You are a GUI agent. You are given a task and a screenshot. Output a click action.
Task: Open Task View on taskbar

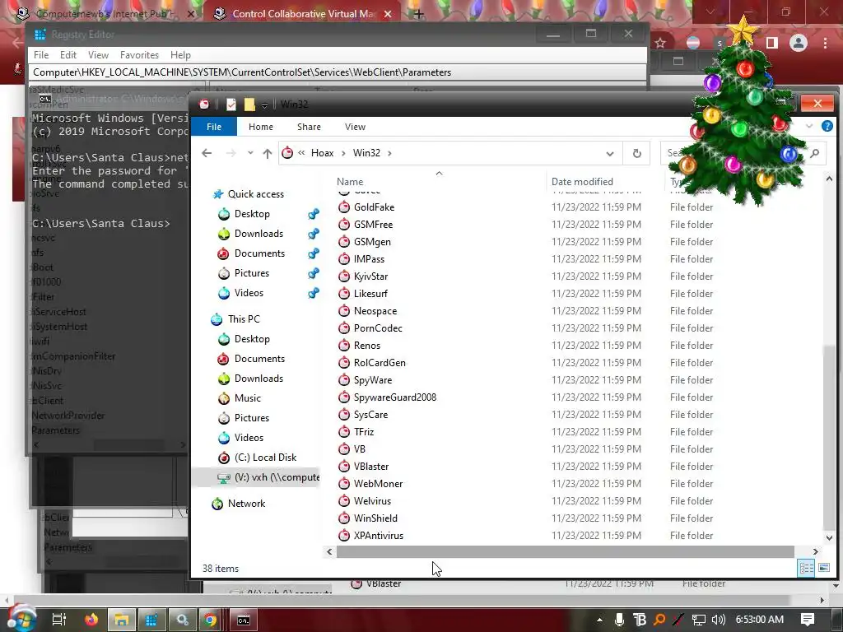point(59,620)
